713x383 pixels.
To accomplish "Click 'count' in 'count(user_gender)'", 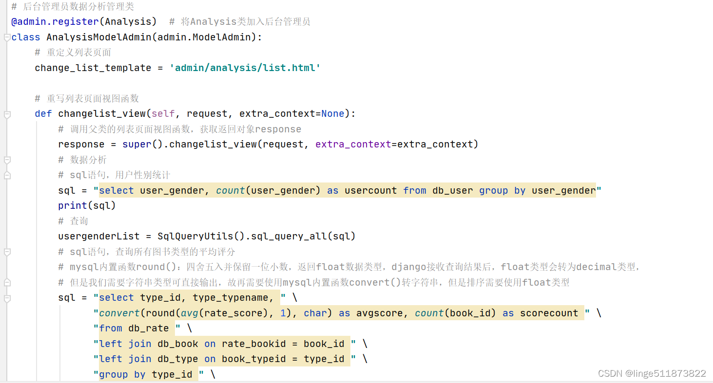I will (231, 191).
